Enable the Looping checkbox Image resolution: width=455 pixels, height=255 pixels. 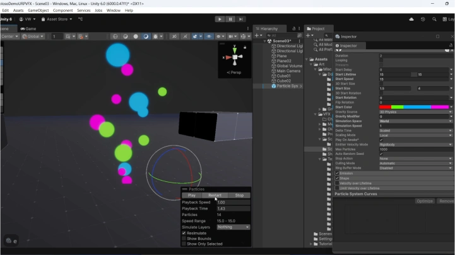click(x=381, y=60)
